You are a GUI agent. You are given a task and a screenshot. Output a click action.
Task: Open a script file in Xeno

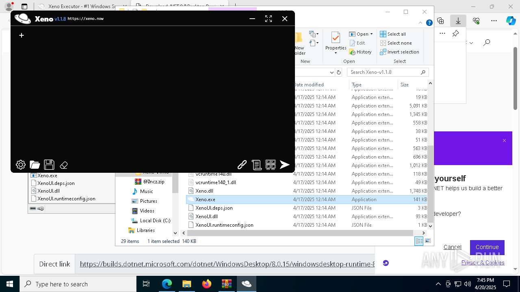[35, 165]
